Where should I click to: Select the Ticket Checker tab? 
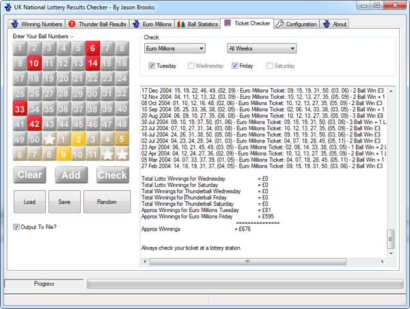point(247,23)
